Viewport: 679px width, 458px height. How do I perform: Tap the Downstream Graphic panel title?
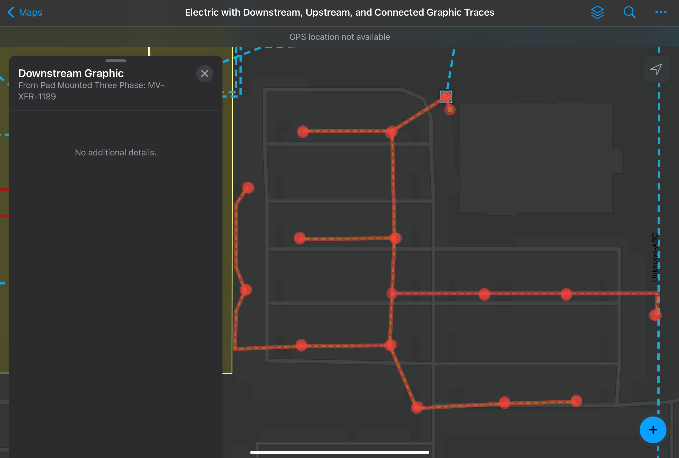pyautogui.click(x=71, y=73)
